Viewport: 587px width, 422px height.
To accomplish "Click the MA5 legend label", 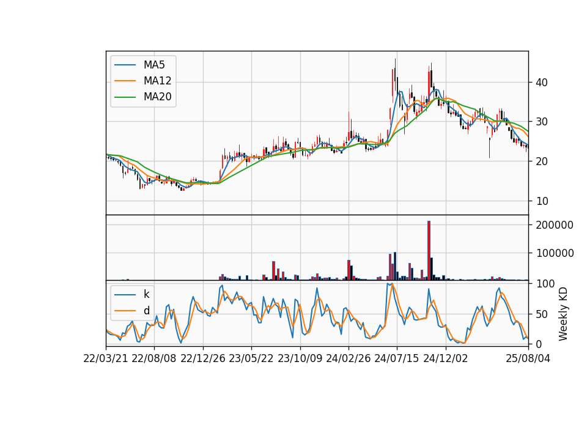I will coord(154,65).
